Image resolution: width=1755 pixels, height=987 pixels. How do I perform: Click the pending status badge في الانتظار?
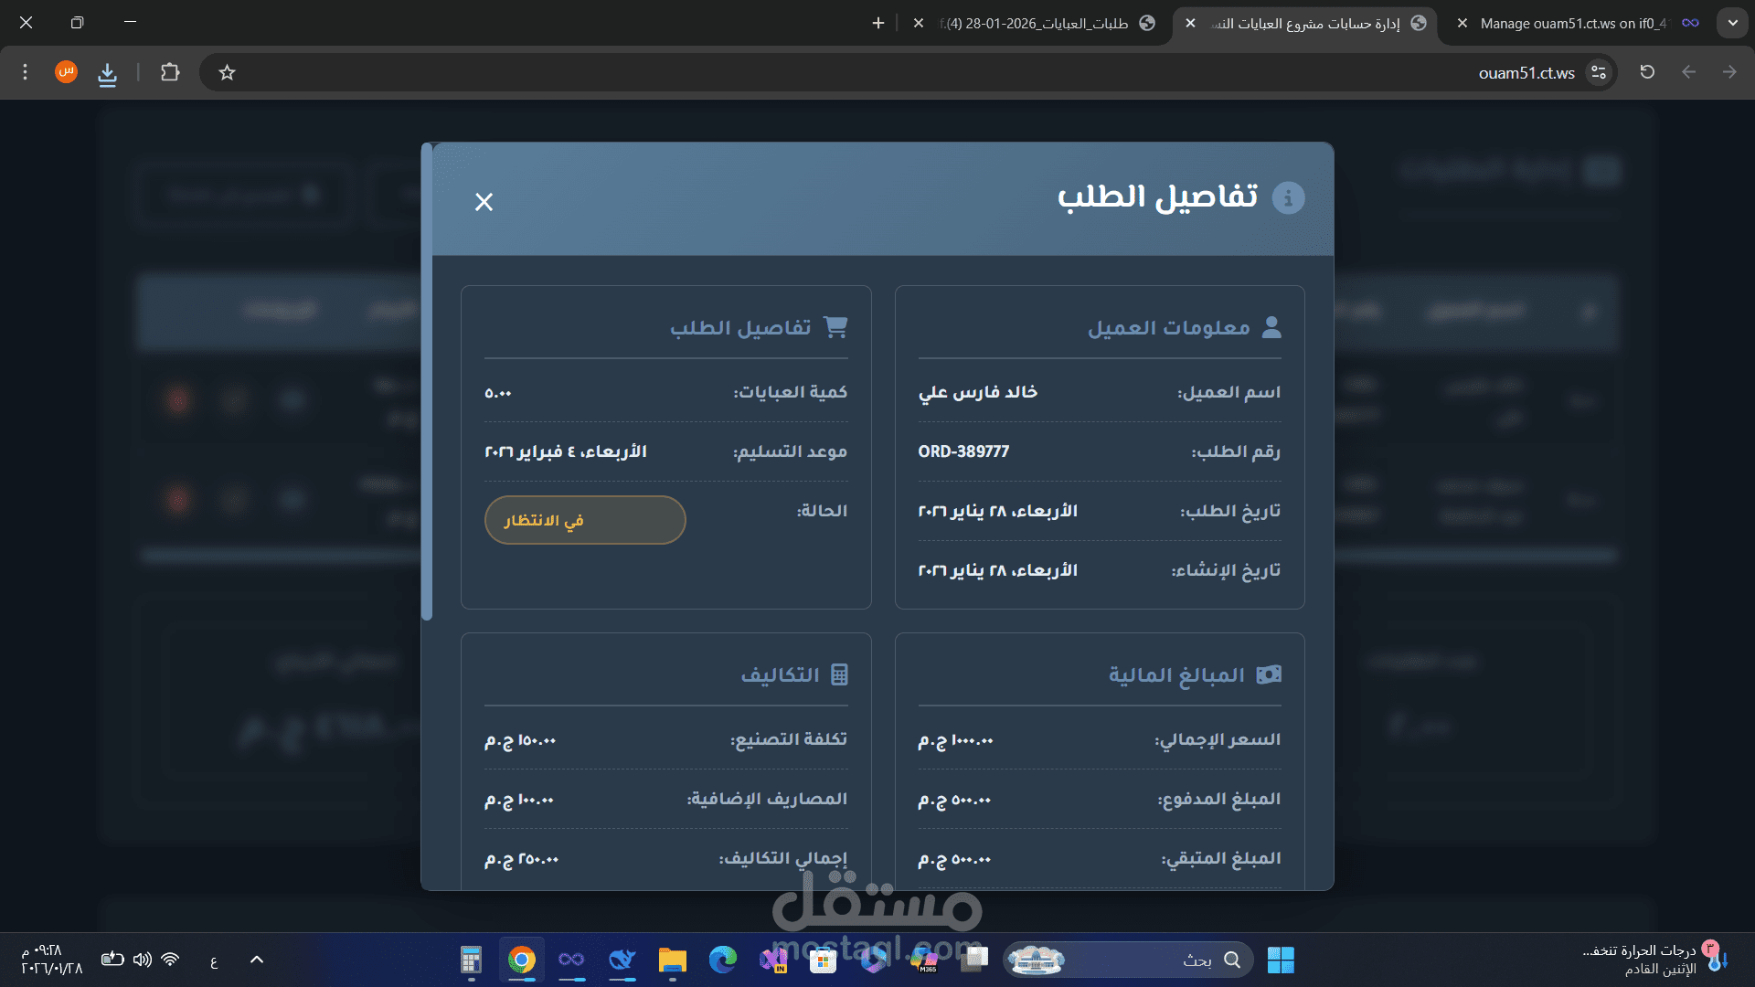(x=585, y=520)
